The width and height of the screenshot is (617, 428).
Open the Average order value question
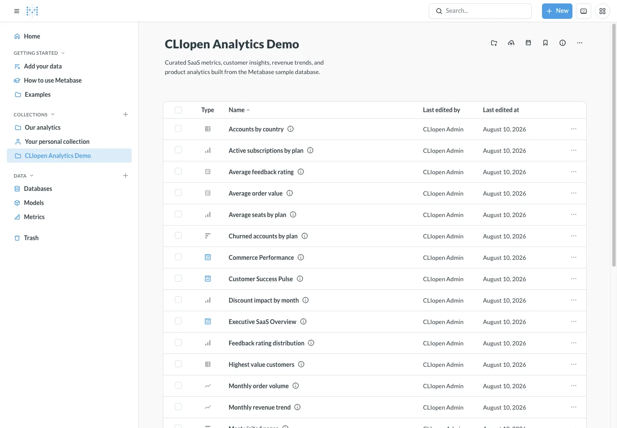[255, 193]
